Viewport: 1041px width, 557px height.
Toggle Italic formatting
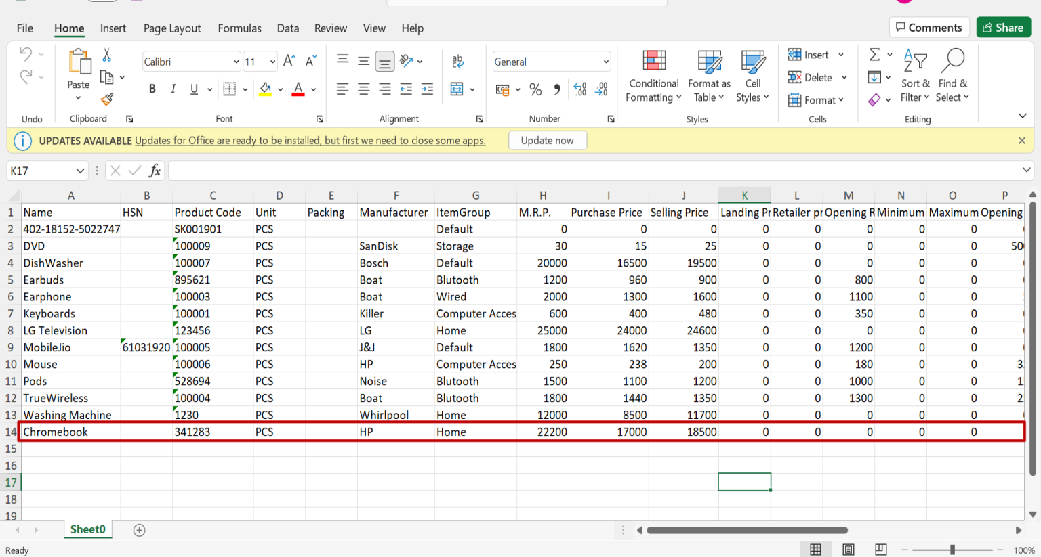click(173, 89)
